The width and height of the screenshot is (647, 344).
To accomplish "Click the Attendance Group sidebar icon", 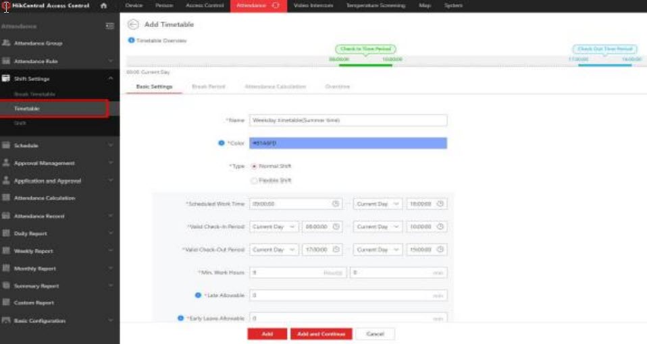I will point(6,43).
